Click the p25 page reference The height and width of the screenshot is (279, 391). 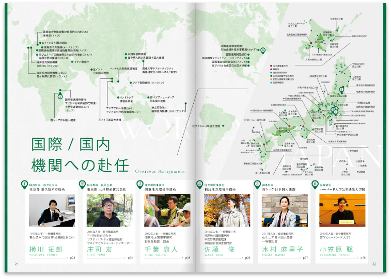pos(188,258)
